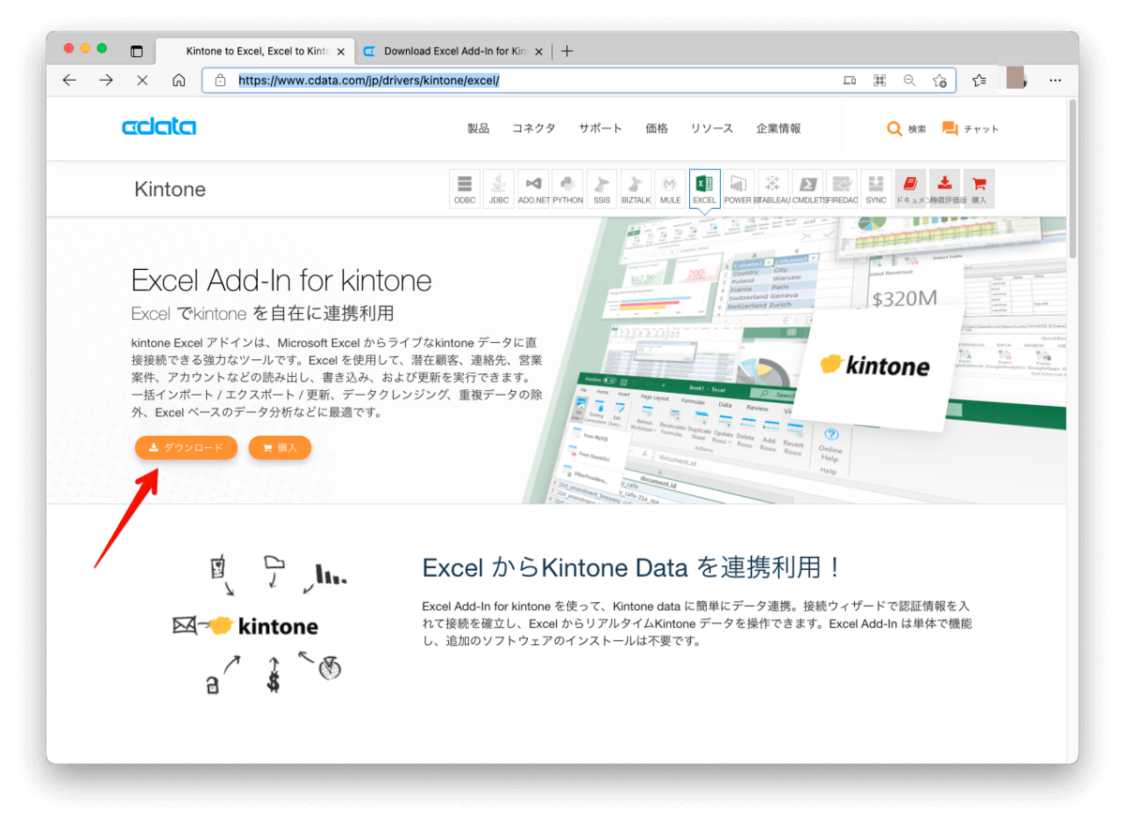Add this page to favorites star icon
The image size is (1125, 825).
click(x=939, y=81)
